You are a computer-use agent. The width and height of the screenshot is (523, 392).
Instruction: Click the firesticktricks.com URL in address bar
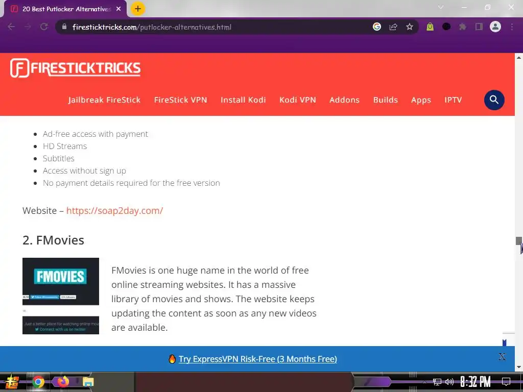pyautogui.click(x=152, y=27)
